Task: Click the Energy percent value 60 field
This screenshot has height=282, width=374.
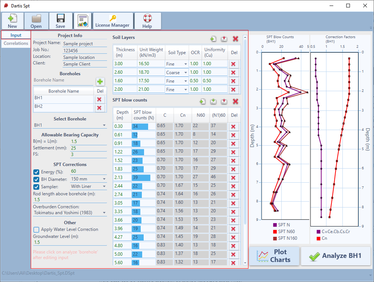Action: point(89,171)
